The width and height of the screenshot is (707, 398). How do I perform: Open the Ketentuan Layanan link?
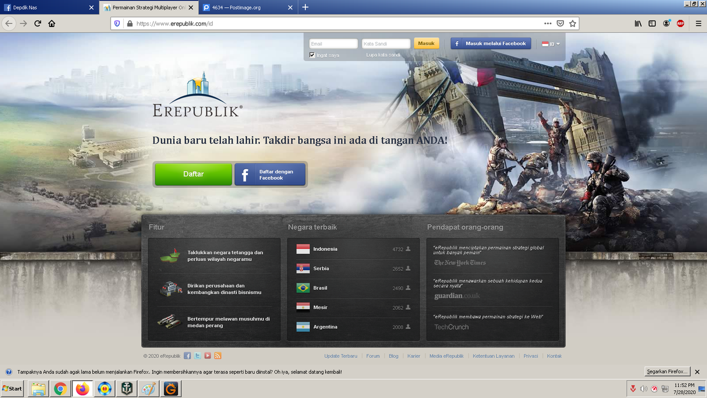click(494, 356)
